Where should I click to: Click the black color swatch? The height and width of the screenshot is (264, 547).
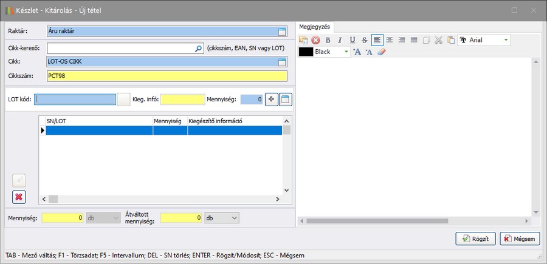(x=306, y=52)
